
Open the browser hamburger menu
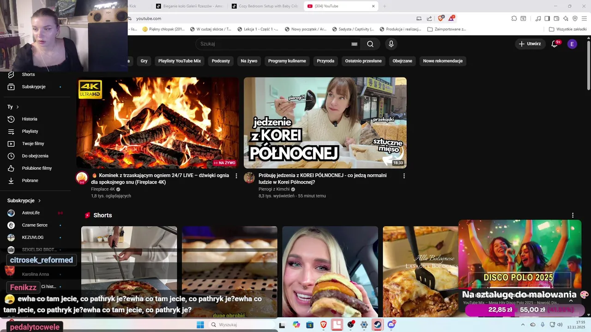(584, 18)
